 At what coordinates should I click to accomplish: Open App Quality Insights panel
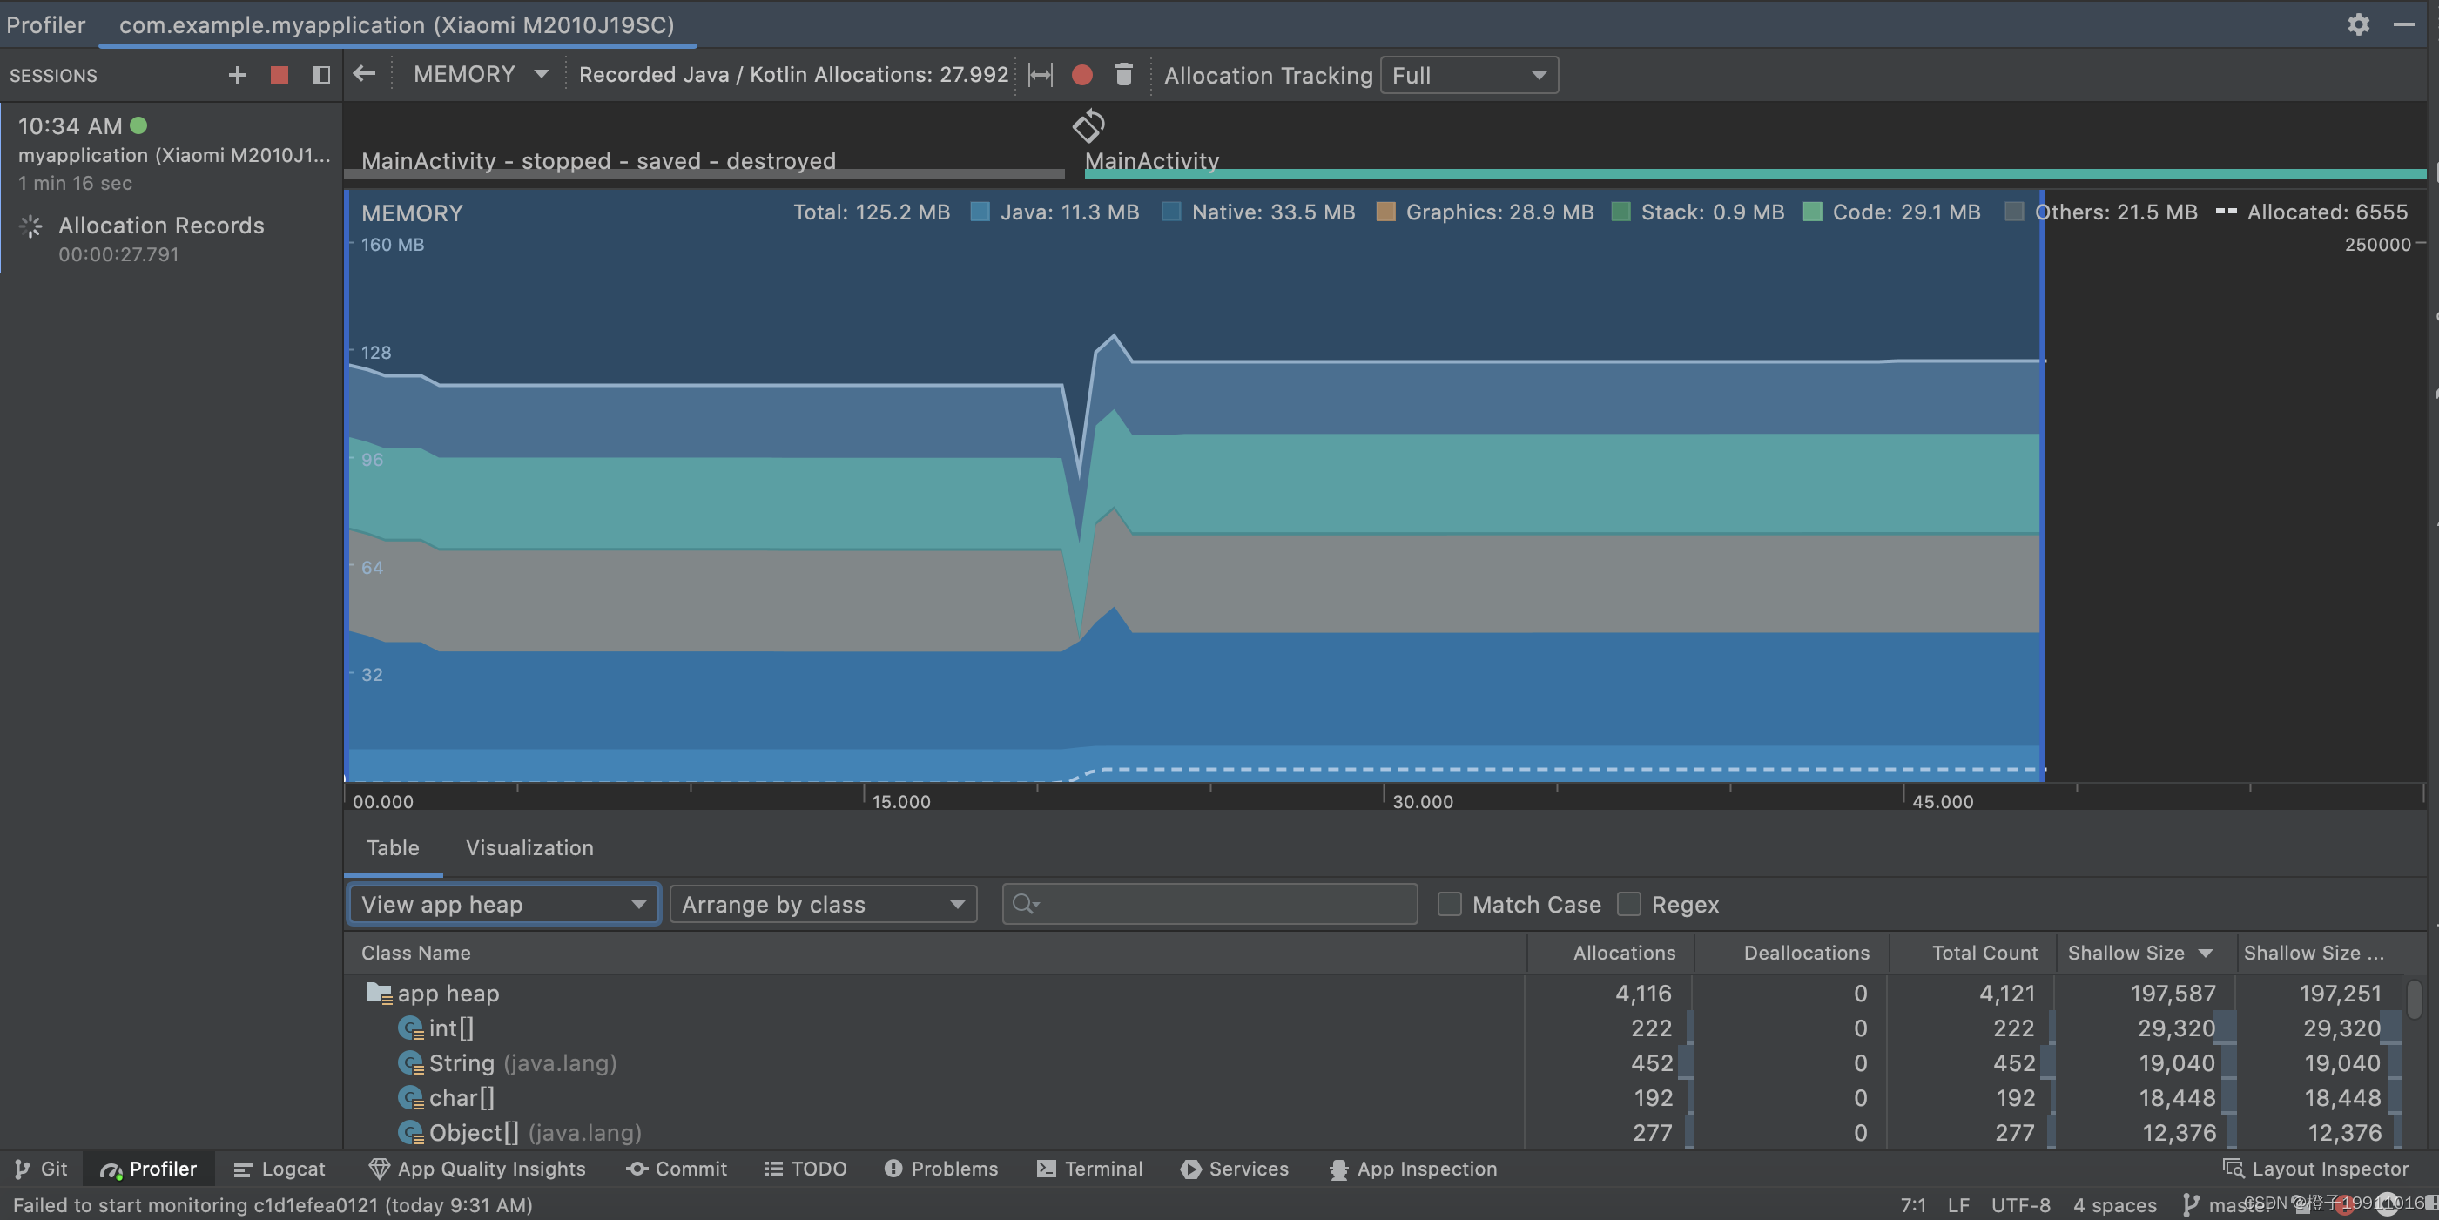tap(477, 1168)
